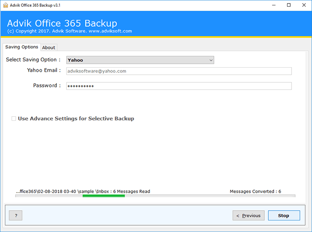Maximize the Advik Office 365 Backup window
The height and width of the screenshot is (232, 312).
click(289, 5)
